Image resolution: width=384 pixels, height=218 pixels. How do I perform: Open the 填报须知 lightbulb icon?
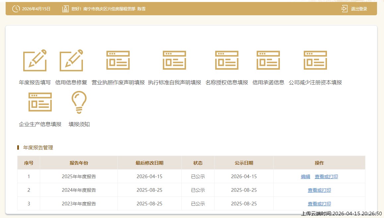tap(79, 103)
